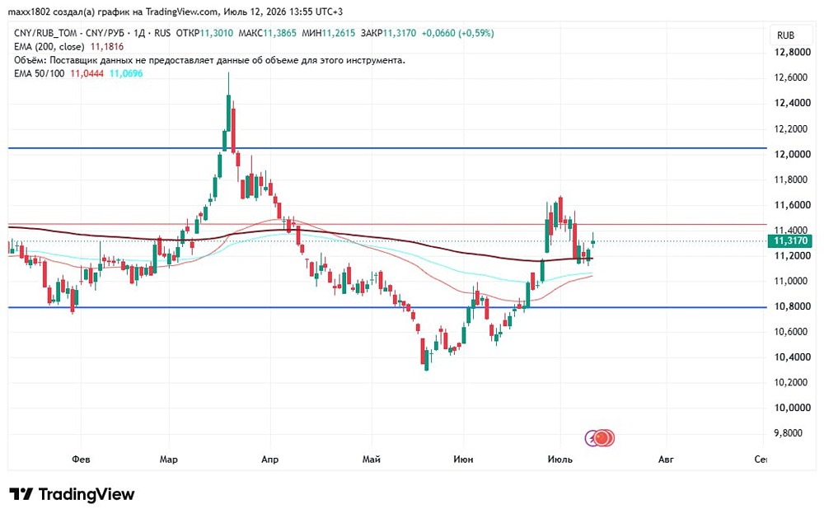824x518 pixels.
Task: Click the Авг label on time axis
Action: pyautogui.click(x=666, y=460)
